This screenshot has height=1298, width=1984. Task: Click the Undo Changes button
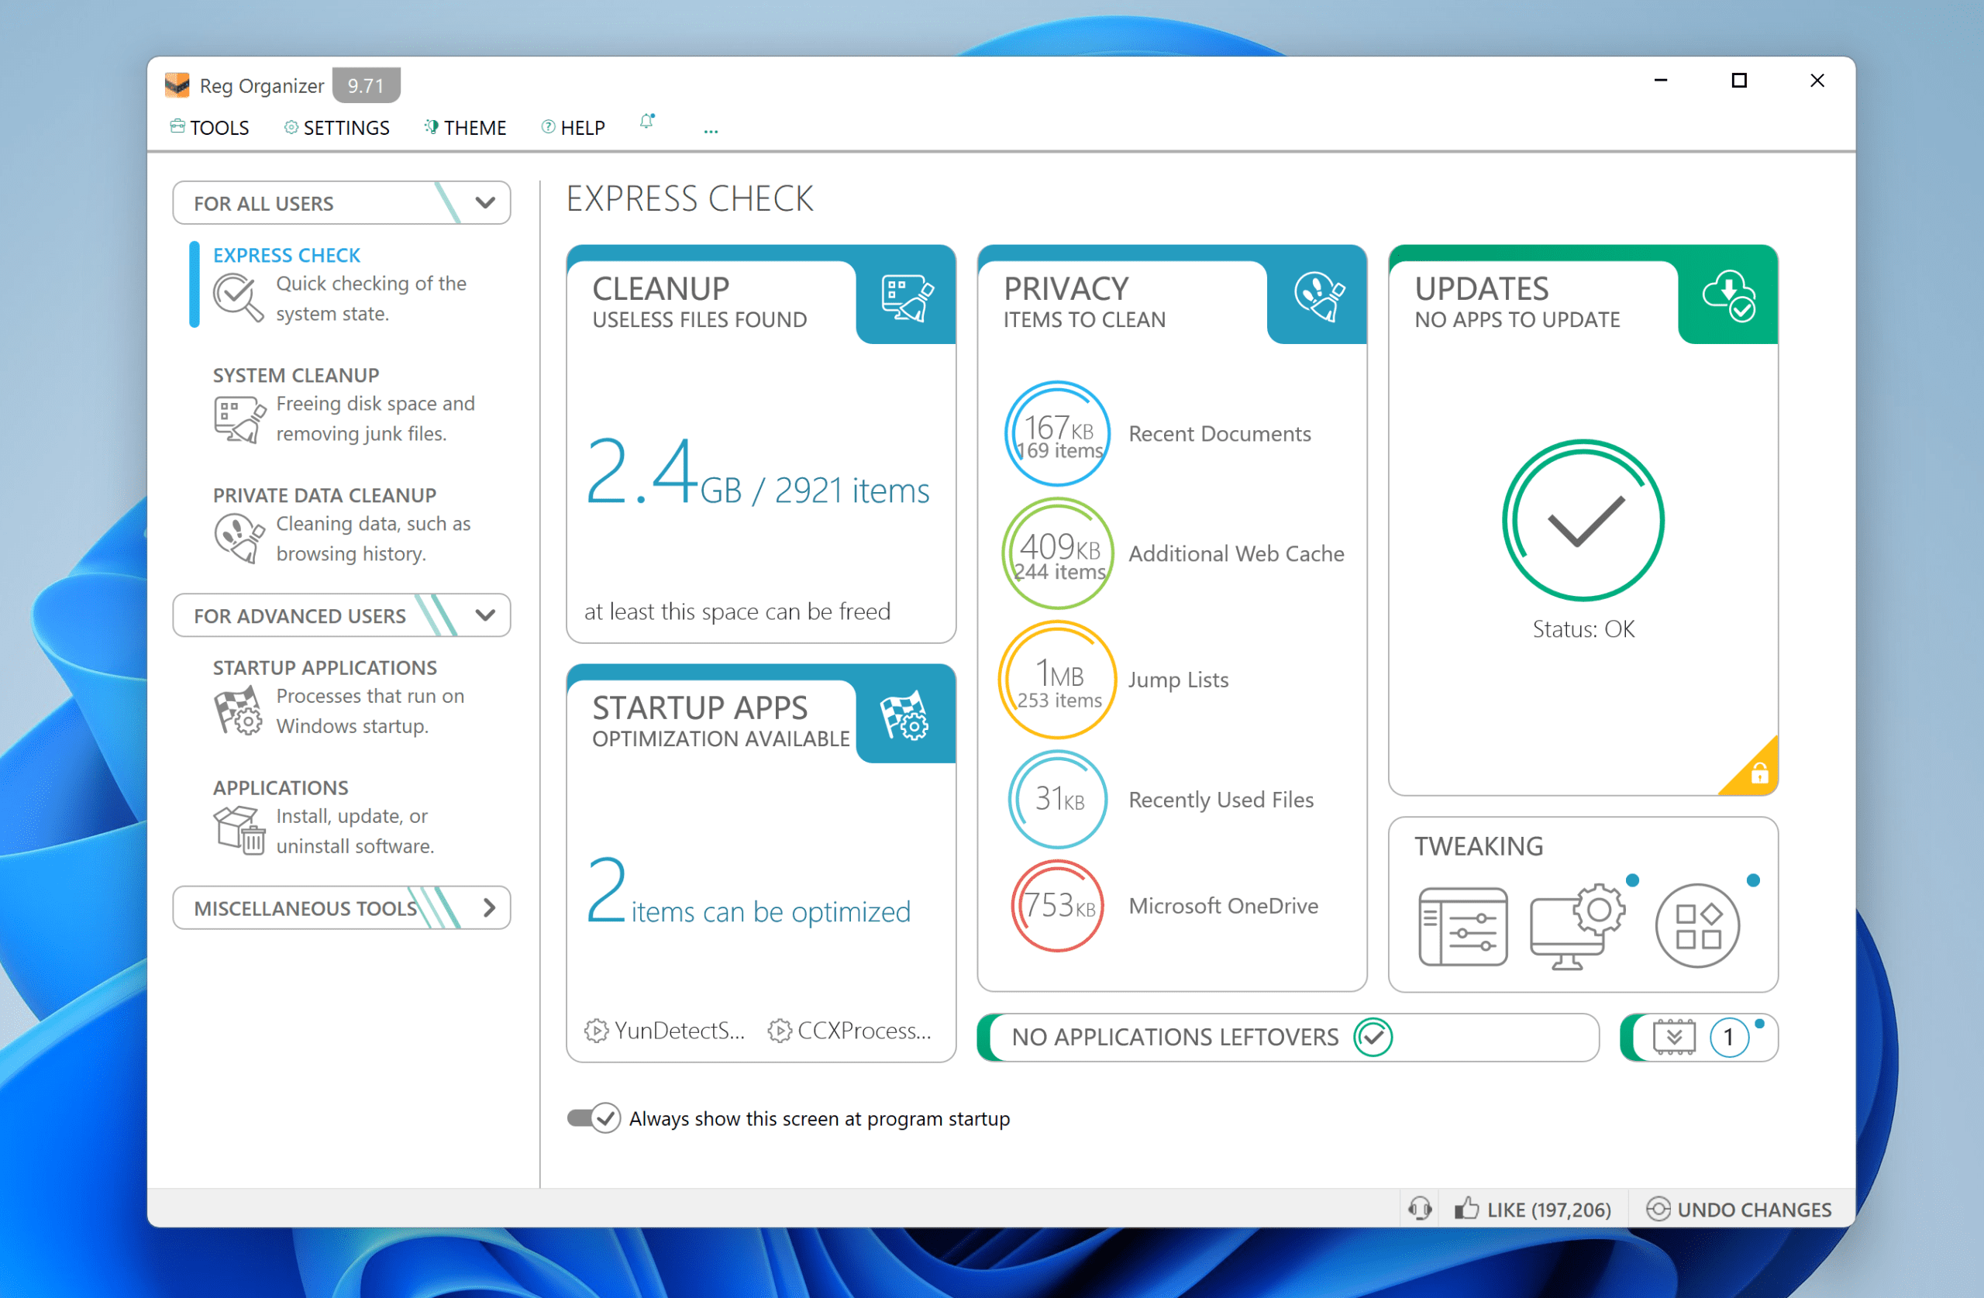(x=1740, y=1209)
